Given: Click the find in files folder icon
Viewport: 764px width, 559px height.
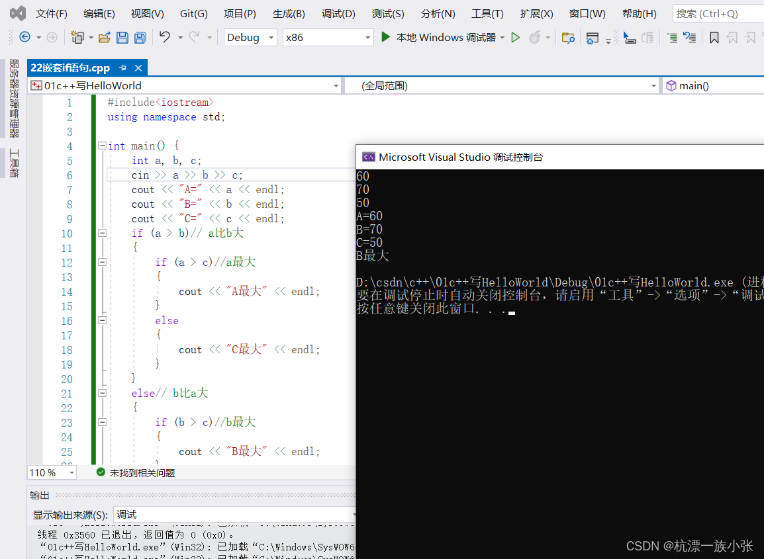Looking at the screenshot, I should (567, 38).
